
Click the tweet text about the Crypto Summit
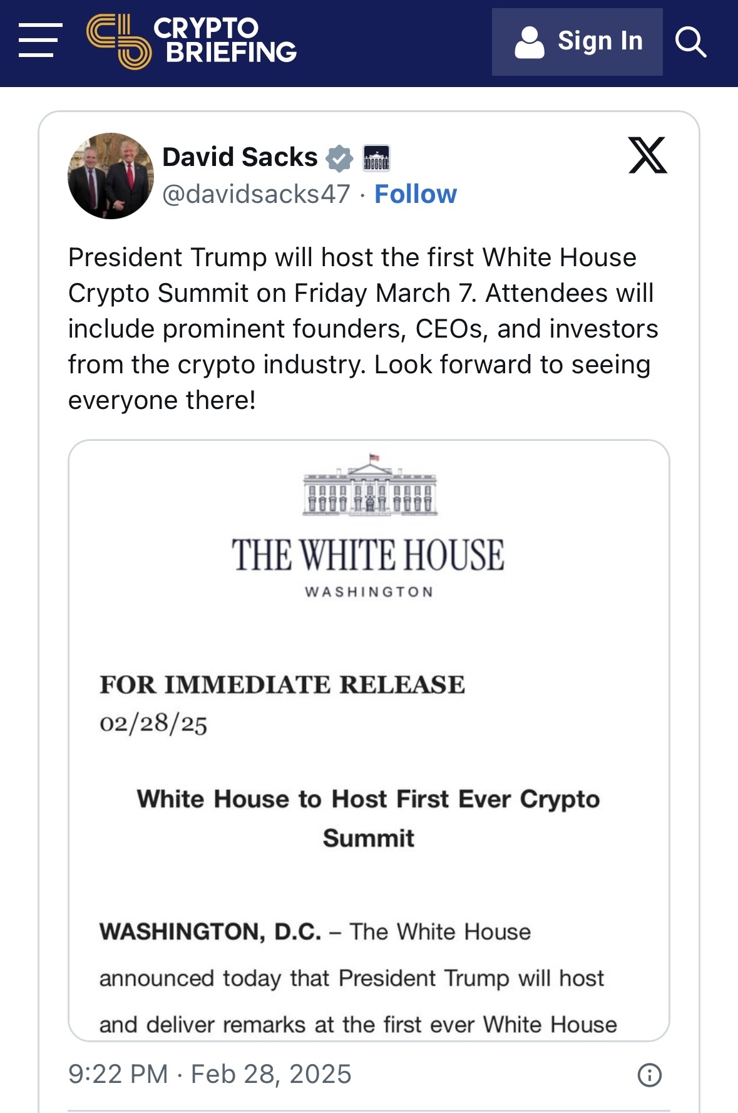pyautogui.click(x=363, y=329)
